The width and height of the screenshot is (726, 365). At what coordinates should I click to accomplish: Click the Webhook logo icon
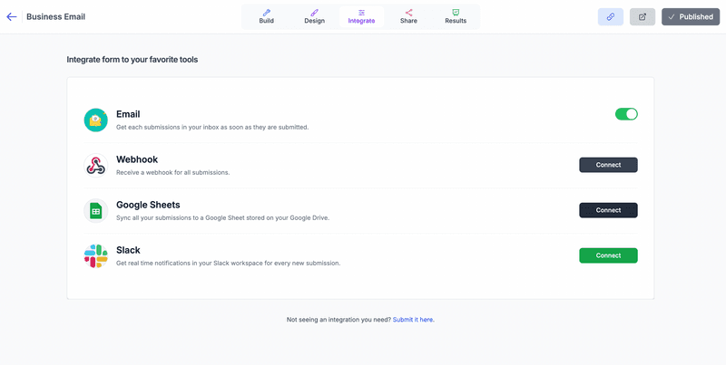[96, 166]
